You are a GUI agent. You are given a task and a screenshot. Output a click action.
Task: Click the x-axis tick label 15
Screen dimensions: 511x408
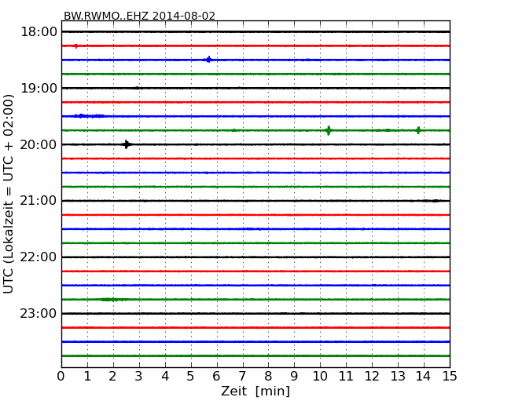coord(450,377)
